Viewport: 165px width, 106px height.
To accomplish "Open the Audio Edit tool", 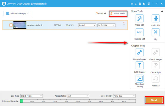I will point(156,18).
